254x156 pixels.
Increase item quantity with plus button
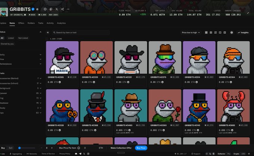pos(52,148)
